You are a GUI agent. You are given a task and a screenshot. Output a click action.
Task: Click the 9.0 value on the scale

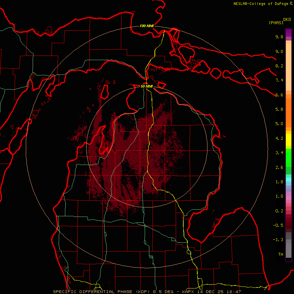tap(279, 51)
